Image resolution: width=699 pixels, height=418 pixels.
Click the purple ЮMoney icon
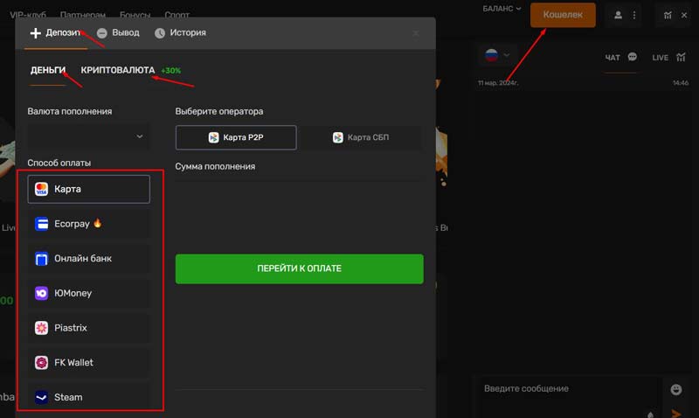point(41,293)
